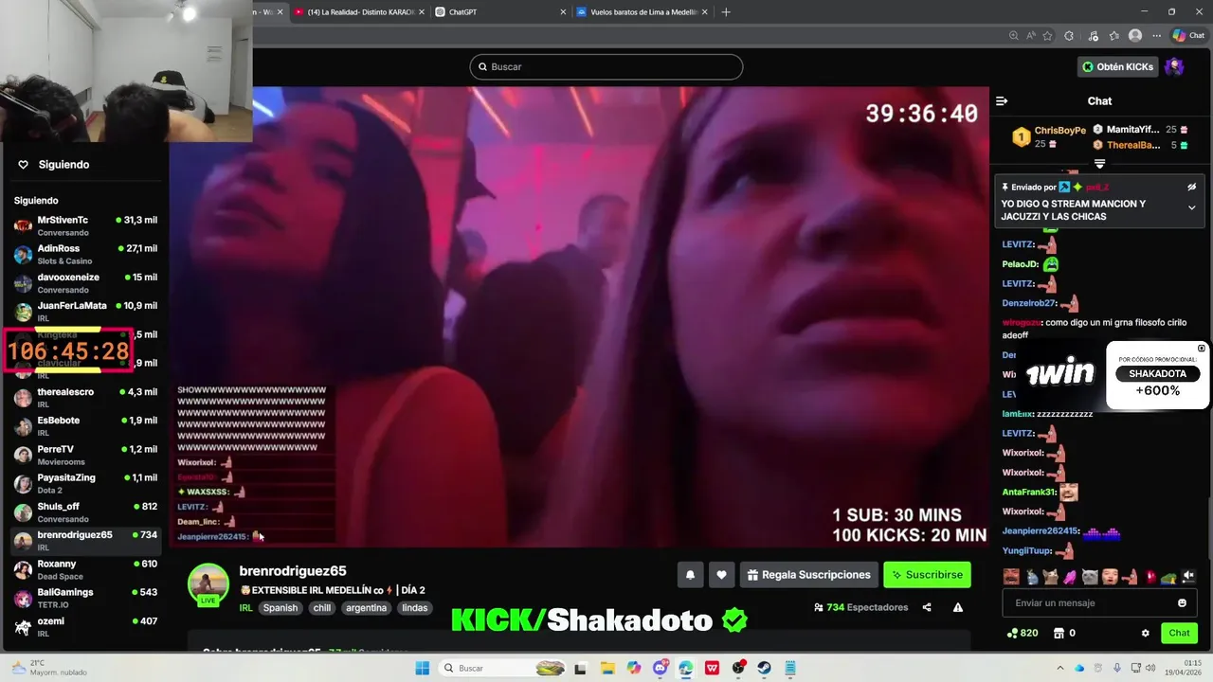This screenshot has width=1213, height=682.
Task: Open OBS Studio from the taskbar
Action: point(738,668)
